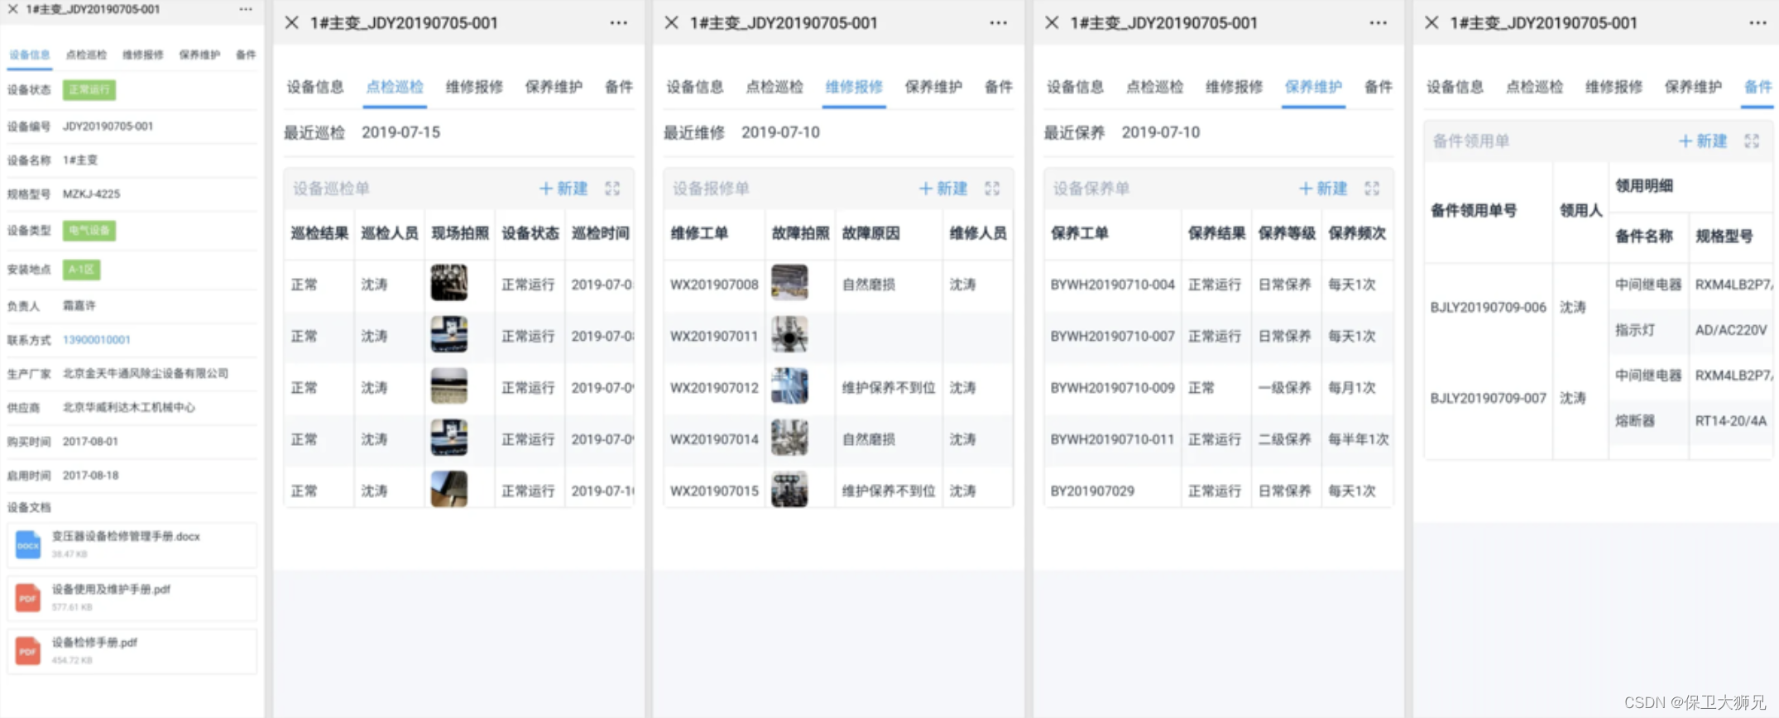This screenshot has width=1779, height=718.
Task: Switch to the 维修报修 tab in the third panel
Action: pyautogui.click(x=854, y=87)
